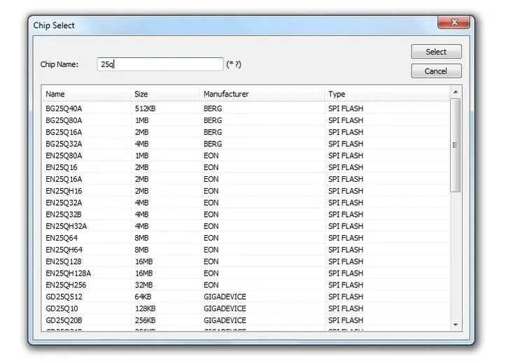
Task: Click the 256KB size cell of GD25Q20B
Action: pyautogui.click(x=145, y=320)
